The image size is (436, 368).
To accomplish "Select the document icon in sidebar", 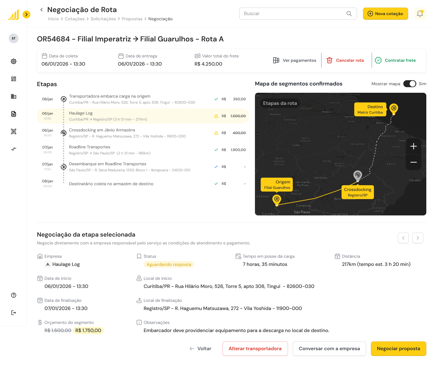I will point(14,114).
